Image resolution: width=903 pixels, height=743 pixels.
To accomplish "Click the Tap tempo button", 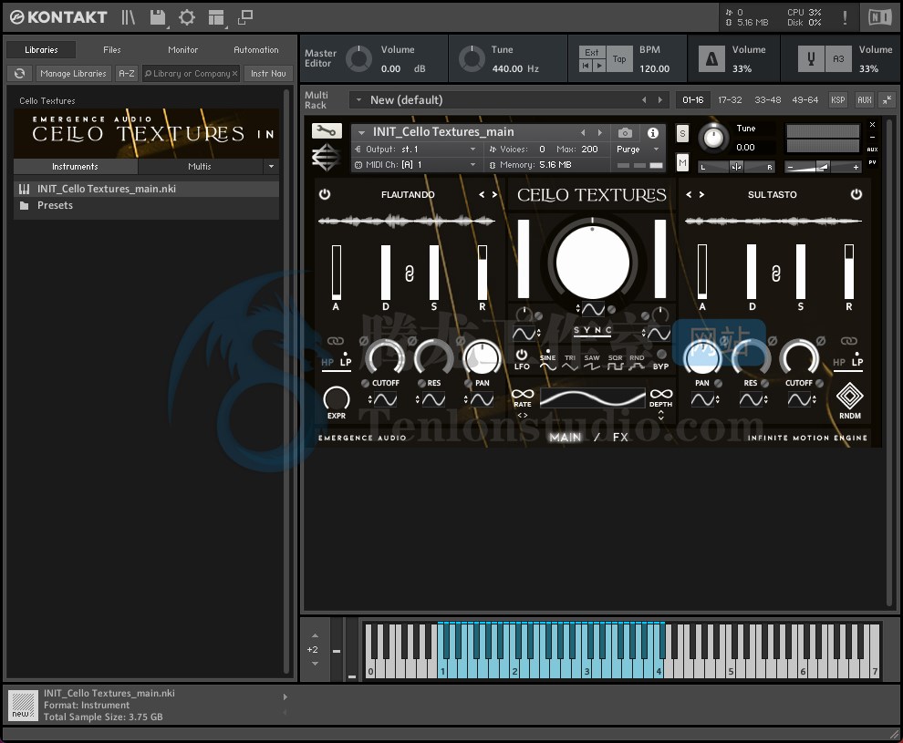I will [x=619, y=58].
